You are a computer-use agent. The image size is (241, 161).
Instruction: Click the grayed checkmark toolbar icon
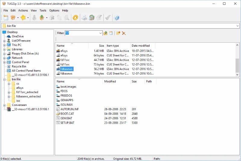[108, 18]
